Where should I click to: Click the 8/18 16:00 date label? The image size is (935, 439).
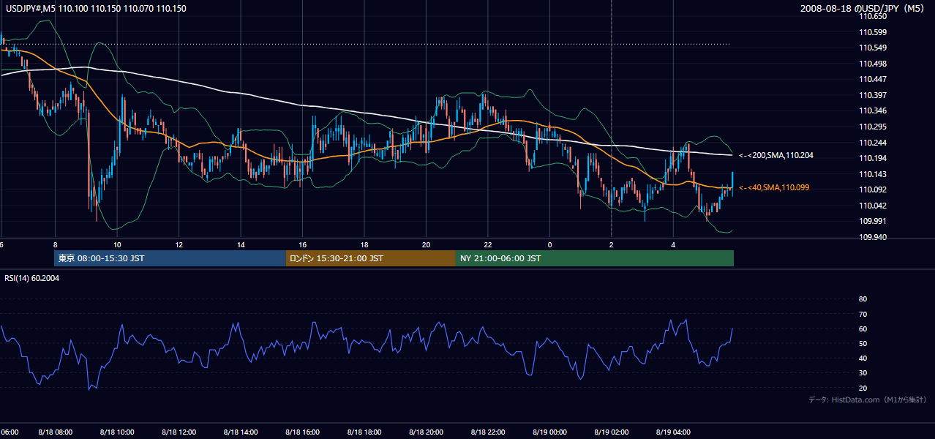click(302, 432)
